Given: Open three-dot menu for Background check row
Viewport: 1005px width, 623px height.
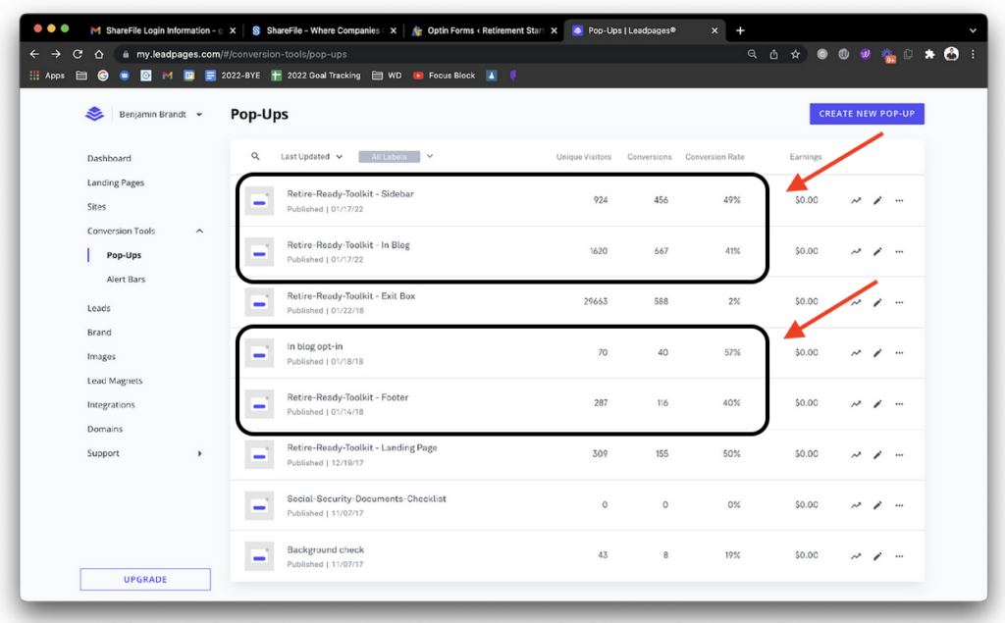Looking at the screenshot, I should point(899,555).
